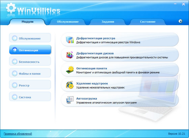Screen dimensions: 189x138
Task: Open the round dropdown arrow menu at top right
Action: [180, 22]
